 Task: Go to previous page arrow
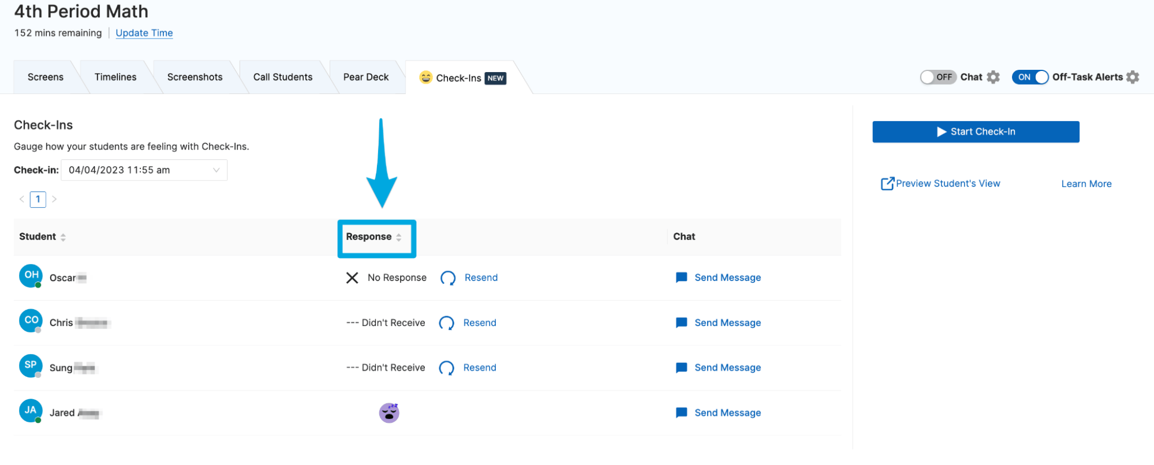[22, 199]
